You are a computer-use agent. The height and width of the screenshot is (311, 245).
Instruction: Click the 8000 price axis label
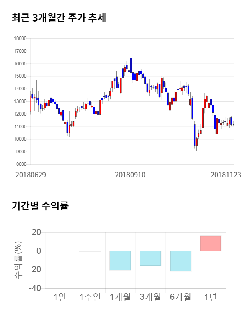click(x=21, y=165)
